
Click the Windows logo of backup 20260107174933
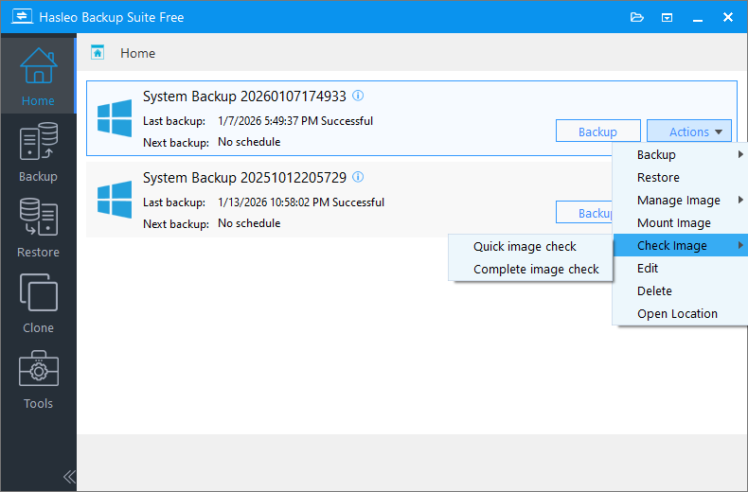[115, 118]
